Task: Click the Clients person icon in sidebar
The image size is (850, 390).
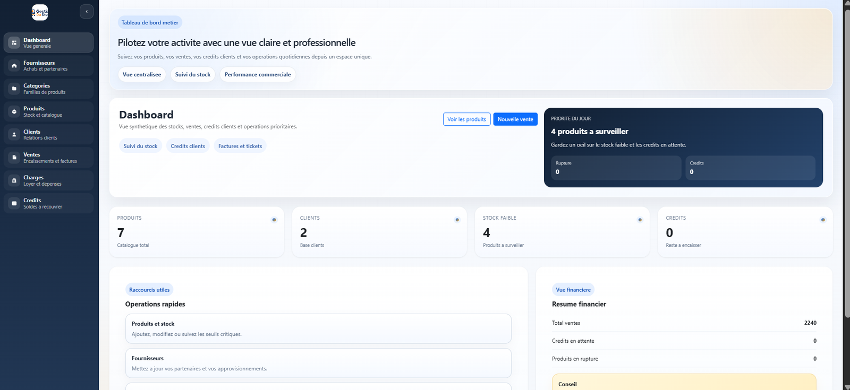Action: pyautogui.click(x=14, y=135)
